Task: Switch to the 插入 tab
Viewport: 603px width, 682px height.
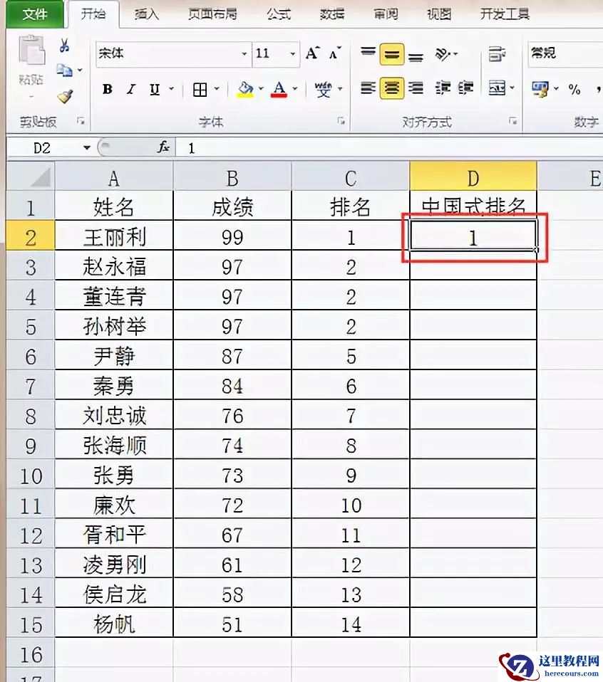Action: tap(146, 14)
